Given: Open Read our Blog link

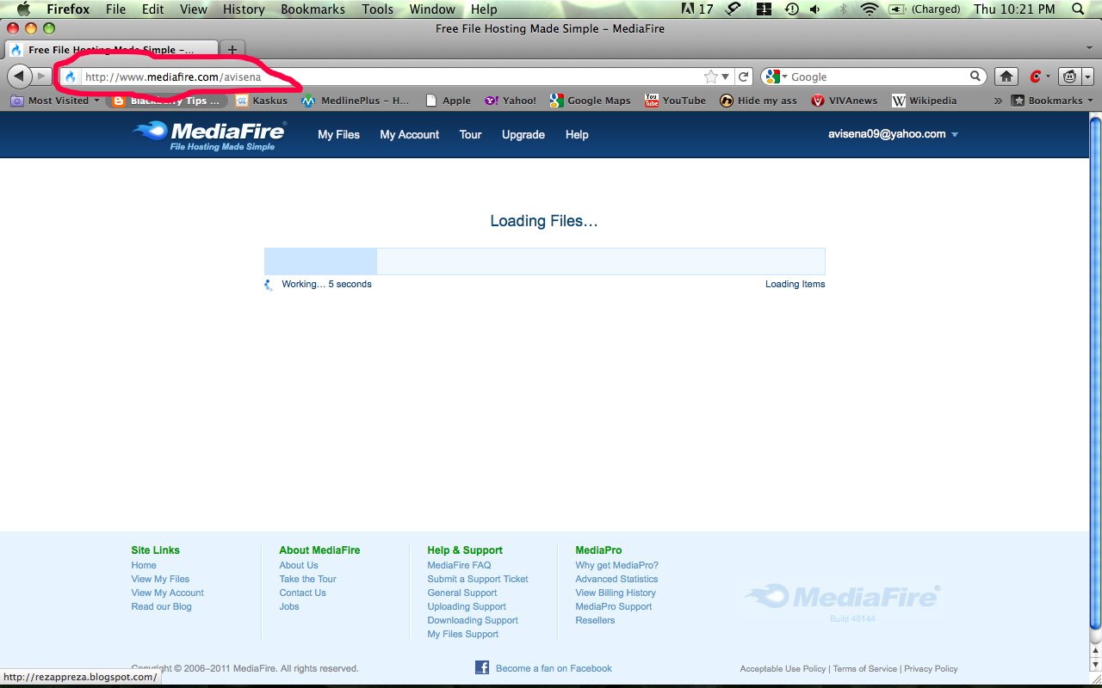Looking at the screenshot, I should coord(161,606).
